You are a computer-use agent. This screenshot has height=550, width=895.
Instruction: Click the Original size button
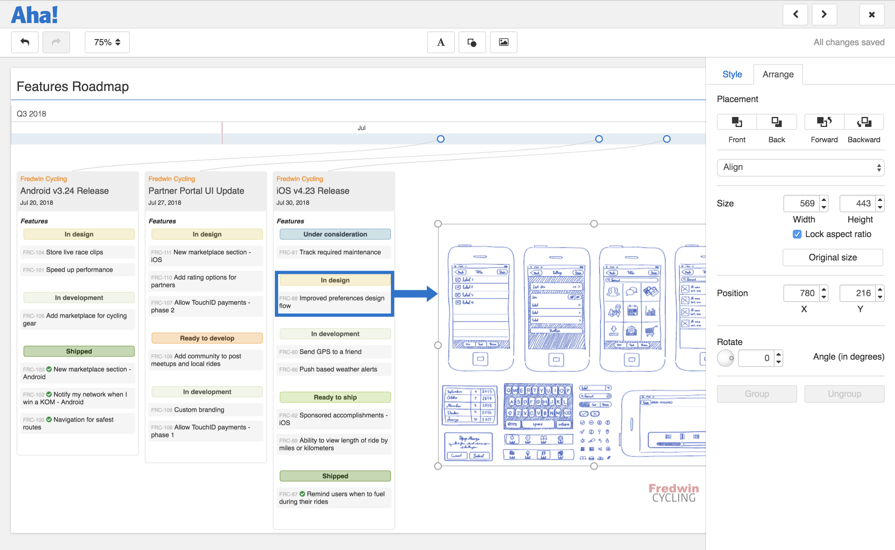pos(833,257)
